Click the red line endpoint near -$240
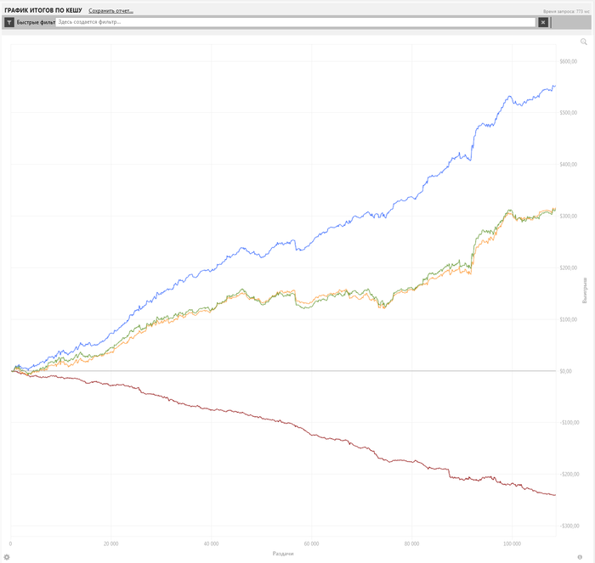This screenshot has width=595, height=563. pyautogui.click(x=555, y=495)
